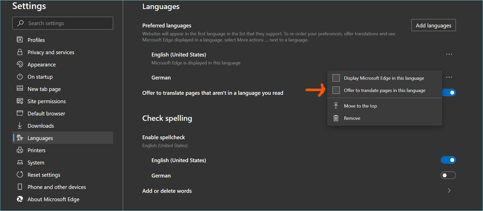Click the Site permissions icon
The height and width of the screenshot is (211, 483).
click(20, 101)
